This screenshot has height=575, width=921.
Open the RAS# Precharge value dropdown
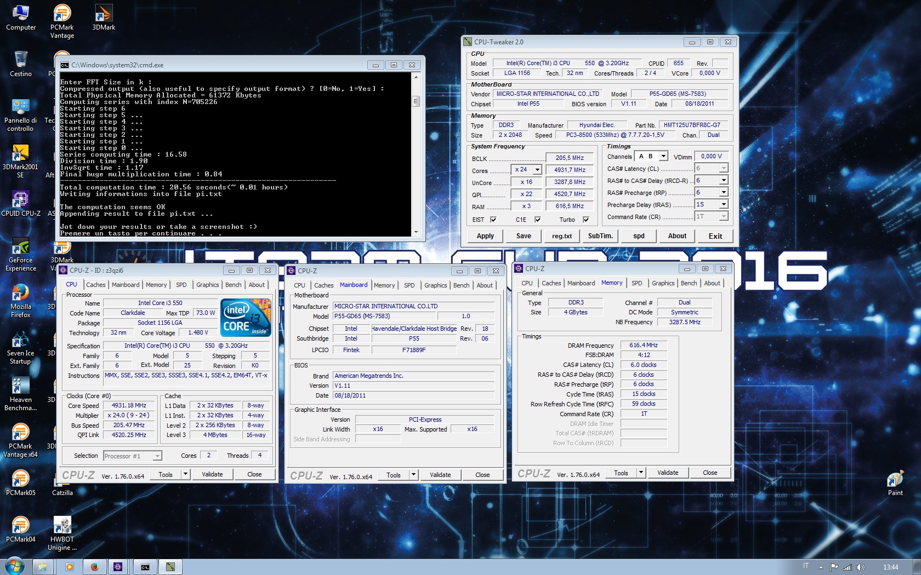point(724,192)
